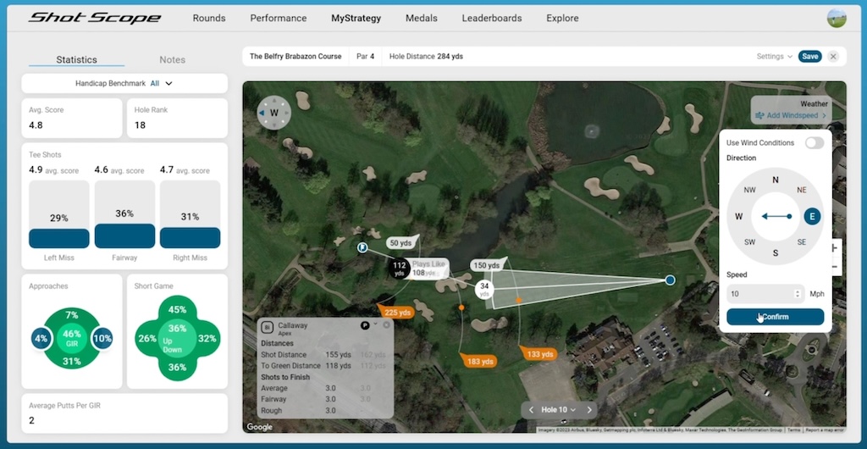Click the orange dot on 133 yds arc

[x=519, y=300]
